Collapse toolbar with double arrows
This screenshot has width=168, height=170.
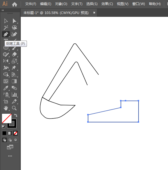pyautogui.click(x=3, y=10)
